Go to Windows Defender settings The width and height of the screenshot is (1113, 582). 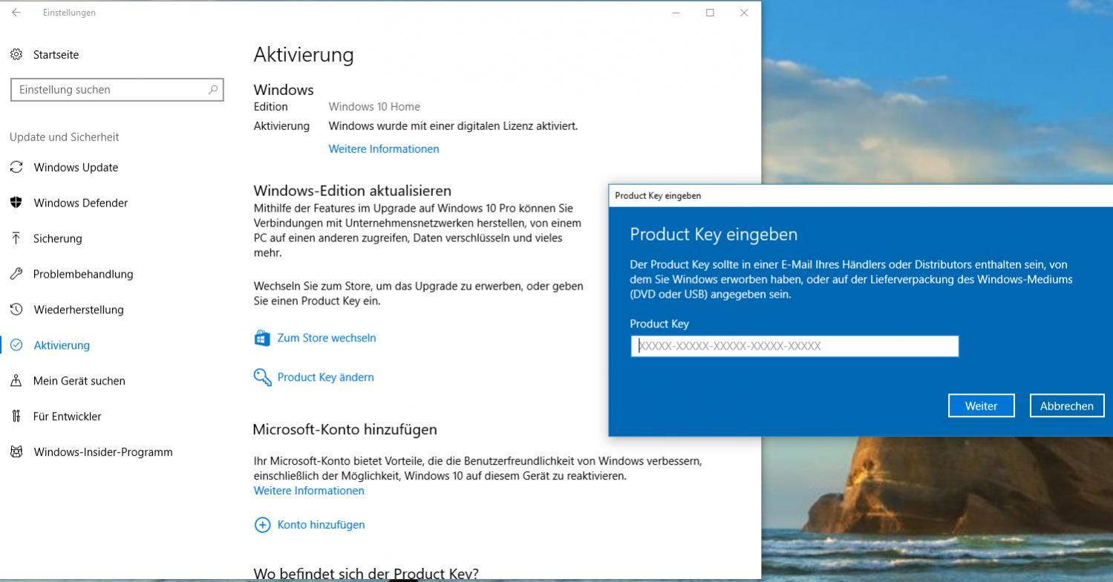(x=80, y=203)
